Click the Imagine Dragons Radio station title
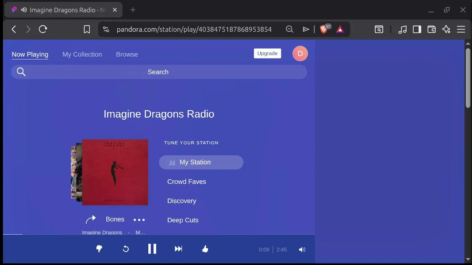The height and width of the screenshot is (265, 472). click(159, 114)
